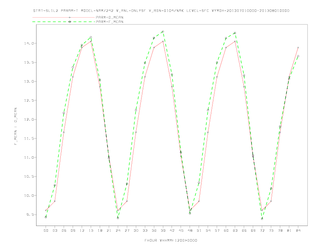
Task: Click the 63 forecast hour tick label
Action: [235, 230]
